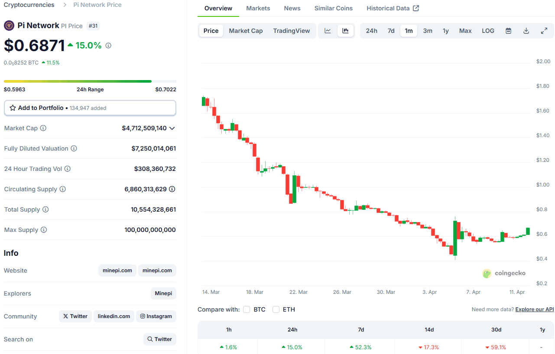Viewport: 555px width, 354px height.
Task: Toggle LOG scale on the chart
Action: (x=488, y=30)
